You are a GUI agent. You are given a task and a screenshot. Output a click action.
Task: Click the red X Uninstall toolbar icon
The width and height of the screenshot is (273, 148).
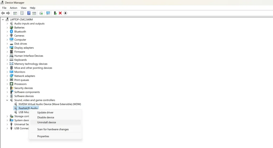click(x=60, y=13)
